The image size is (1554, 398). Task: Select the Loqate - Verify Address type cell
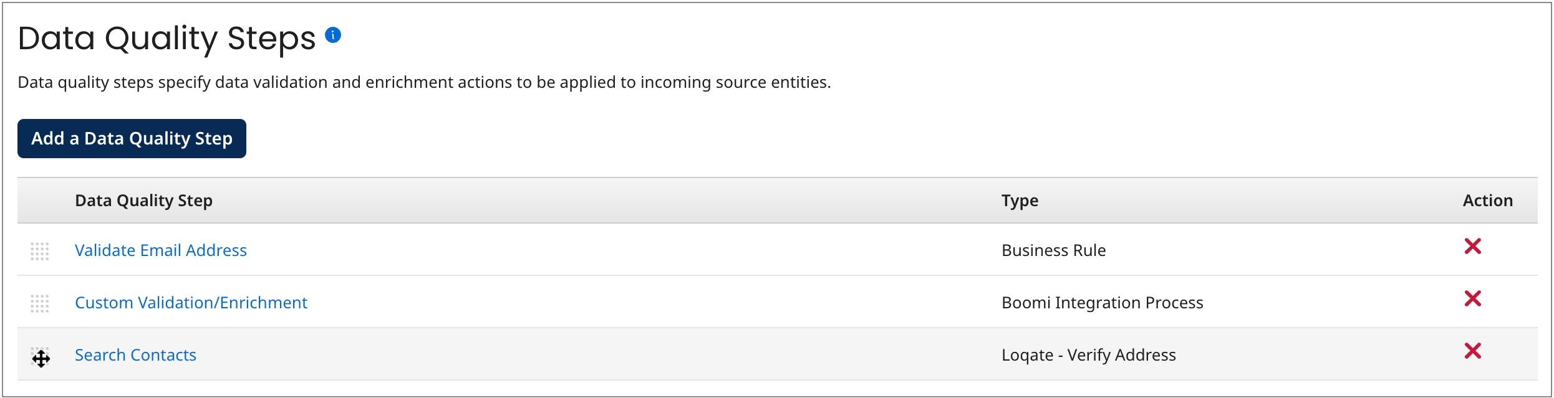coord(1089,355)
